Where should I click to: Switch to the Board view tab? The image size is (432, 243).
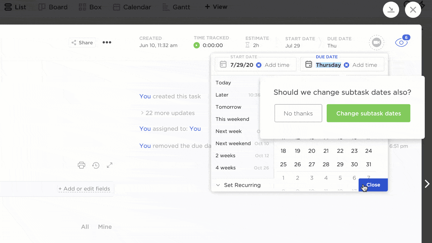pyautogui.click(x=53, y=7)
